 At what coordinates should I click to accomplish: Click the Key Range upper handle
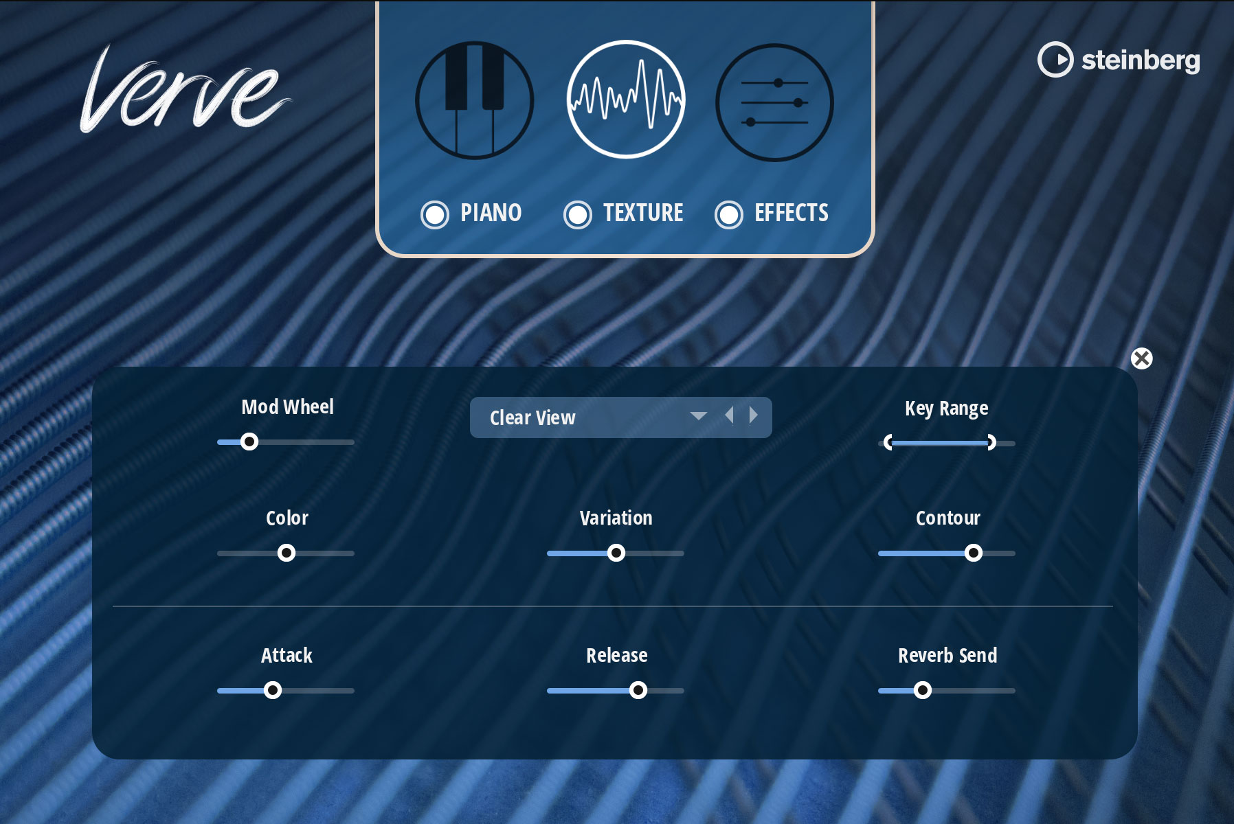coord(990,442)
